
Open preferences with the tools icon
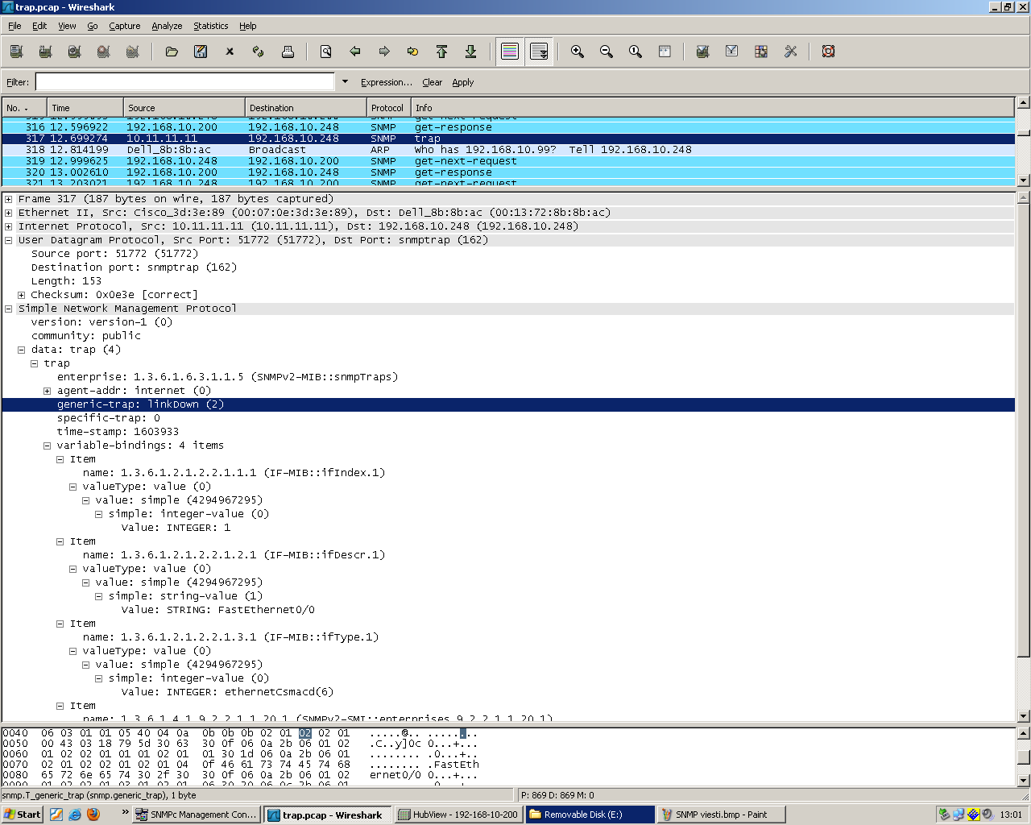click(790, 52)
